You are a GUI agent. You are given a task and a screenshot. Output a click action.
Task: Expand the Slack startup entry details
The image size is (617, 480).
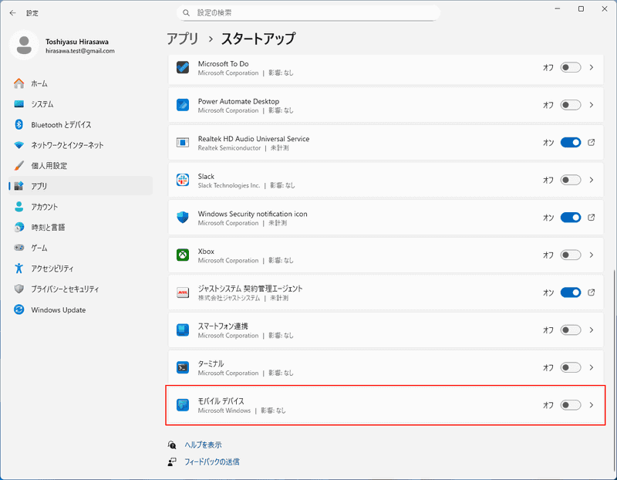tap(592, 180)
